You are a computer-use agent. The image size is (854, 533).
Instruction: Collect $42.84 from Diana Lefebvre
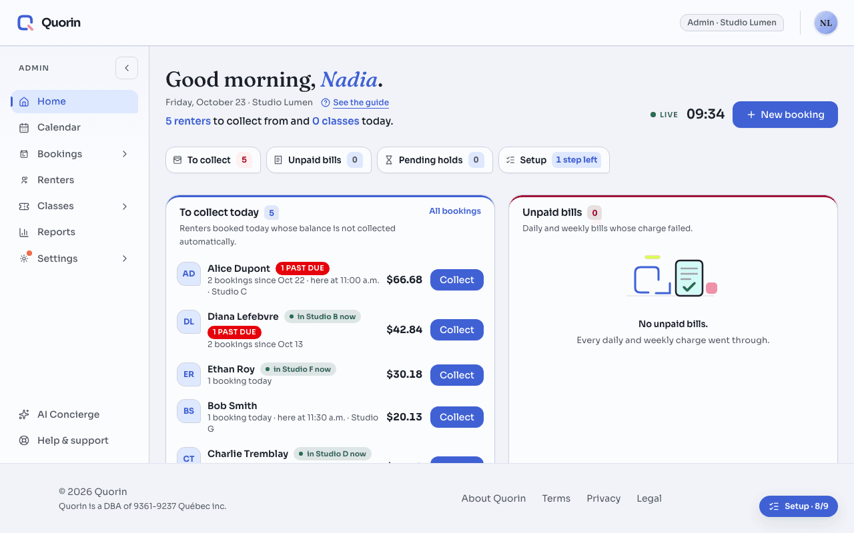[x=457, y=330]
